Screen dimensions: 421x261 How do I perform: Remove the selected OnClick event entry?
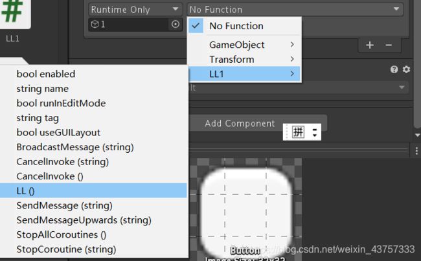coord(389,45)
